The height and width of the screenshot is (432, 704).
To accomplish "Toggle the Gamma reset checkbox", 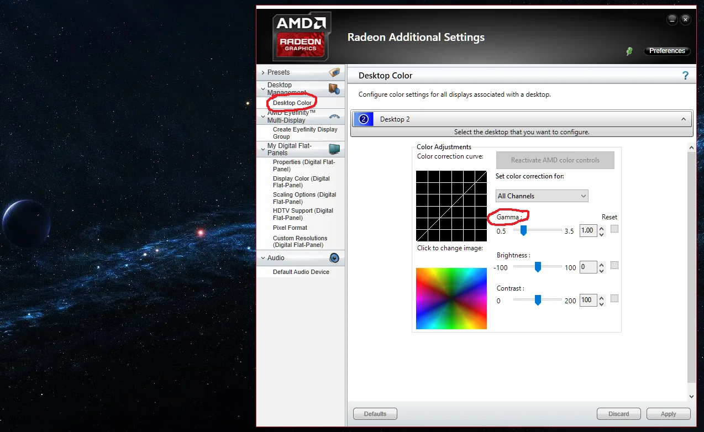I will [x=614, y=229].
